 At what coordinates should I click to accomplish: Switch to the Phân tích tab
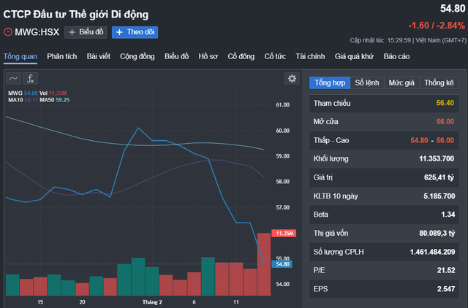point(62,56)
